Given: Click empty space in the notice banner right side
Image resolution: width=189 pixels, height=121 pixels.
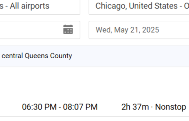Looking at the screenshot, I should click(x=133, y=56).
